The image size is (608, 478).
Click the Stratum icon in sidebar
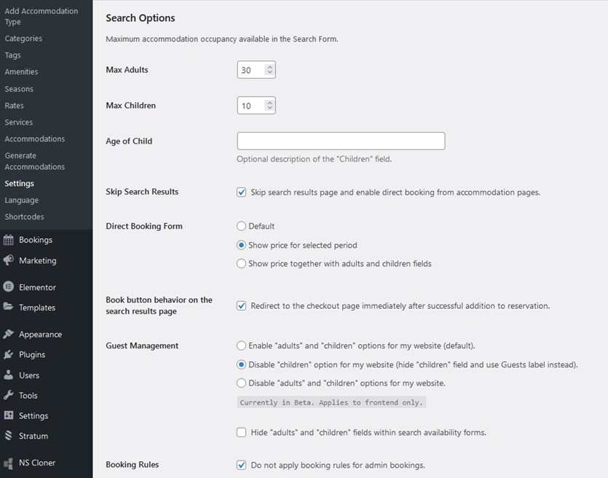pos(9,436)
